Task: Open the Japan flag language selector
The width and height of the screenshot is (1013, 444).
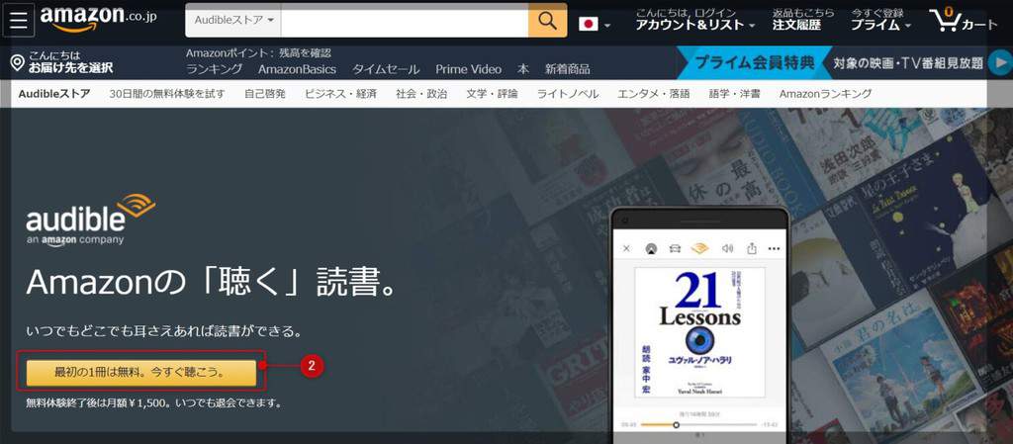Action: (x=595, y=25)
